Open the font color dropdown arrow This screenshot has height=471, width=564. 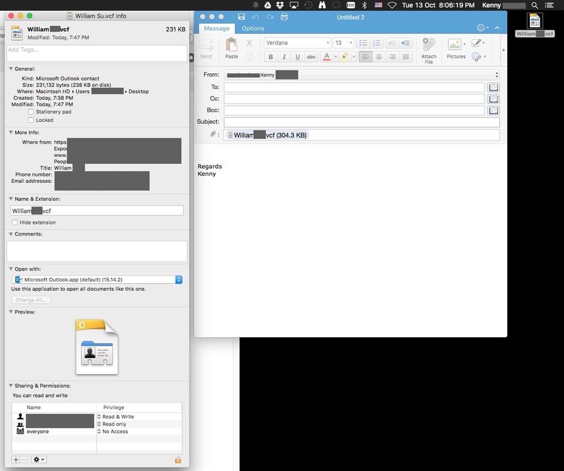click(335, 57)
